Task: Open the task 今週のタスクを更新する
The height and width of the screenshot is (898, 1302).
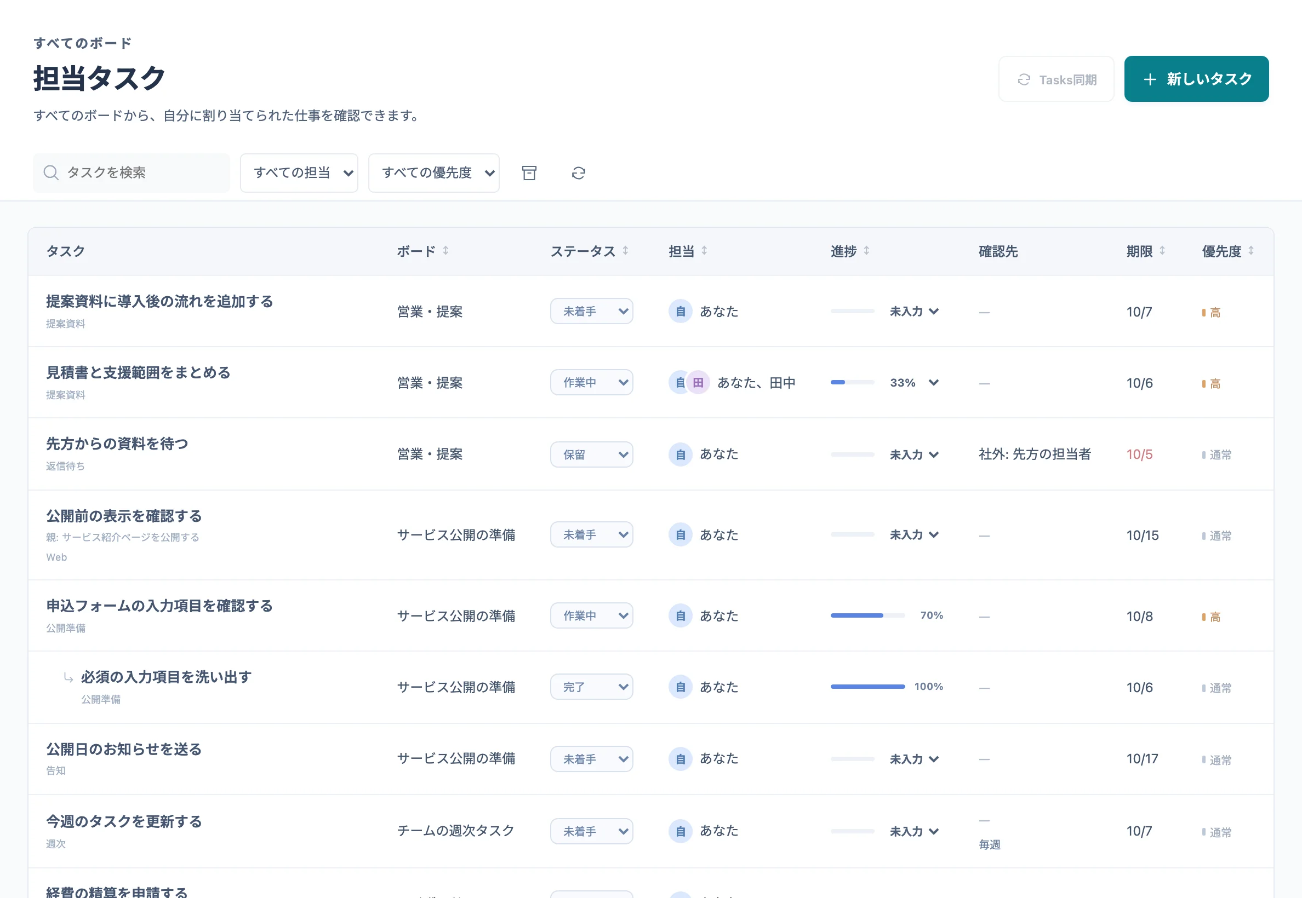Action: (124, 821)
